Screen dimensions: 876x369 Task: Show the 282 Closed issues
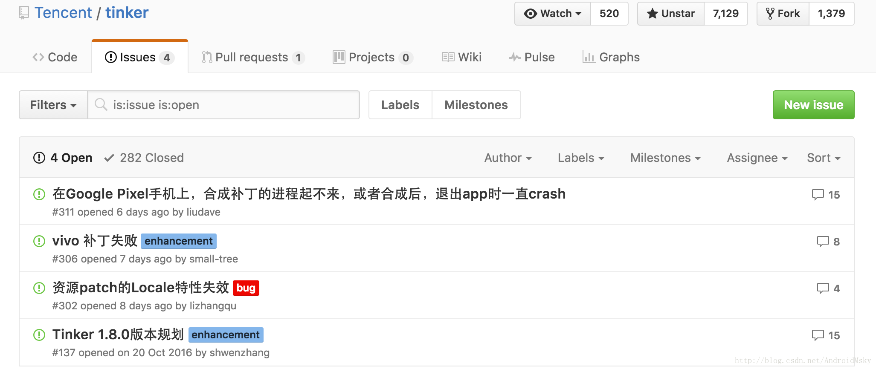(144, 158)
